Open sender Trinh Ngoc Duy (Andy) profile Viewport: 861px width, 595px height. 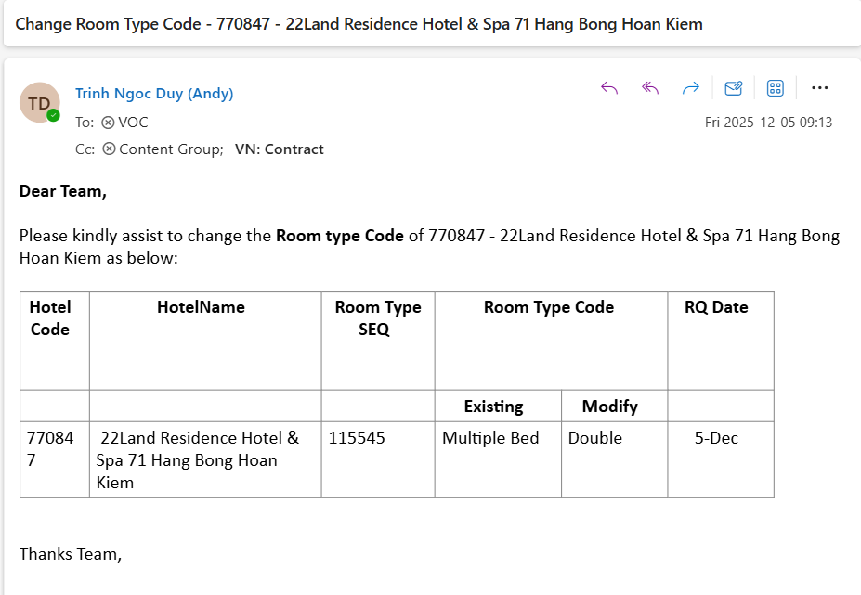154,94
